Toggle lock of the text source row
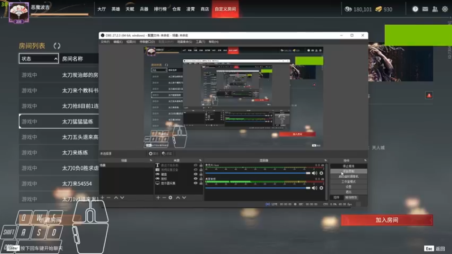The image size is (452, 254). 201,165
